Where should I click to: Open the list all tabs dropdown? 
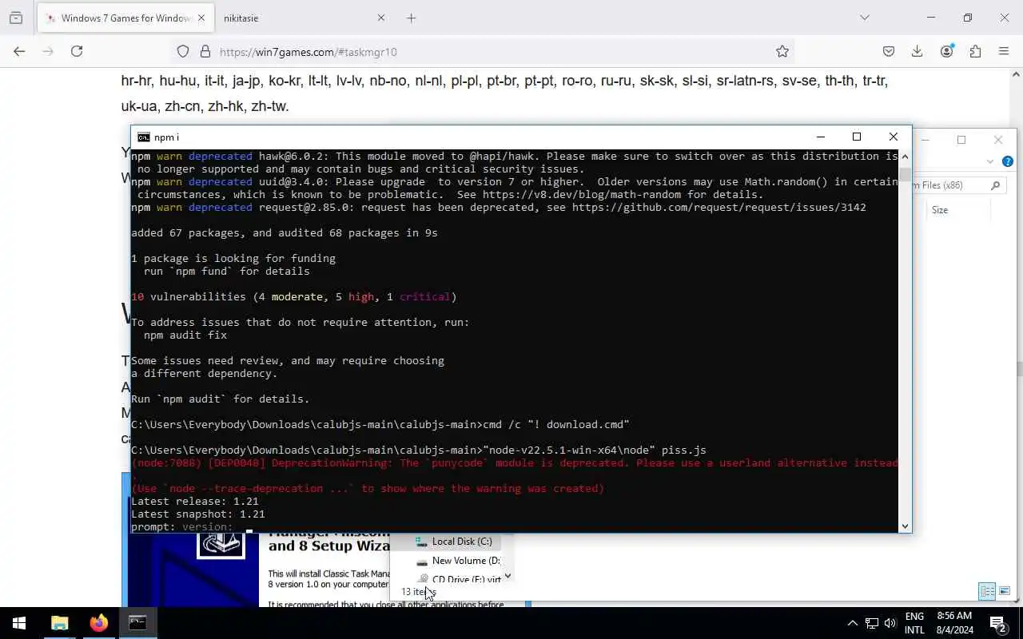click(864, 18)
